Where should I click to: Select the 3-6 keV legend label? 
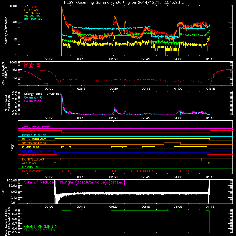point(31,7)
